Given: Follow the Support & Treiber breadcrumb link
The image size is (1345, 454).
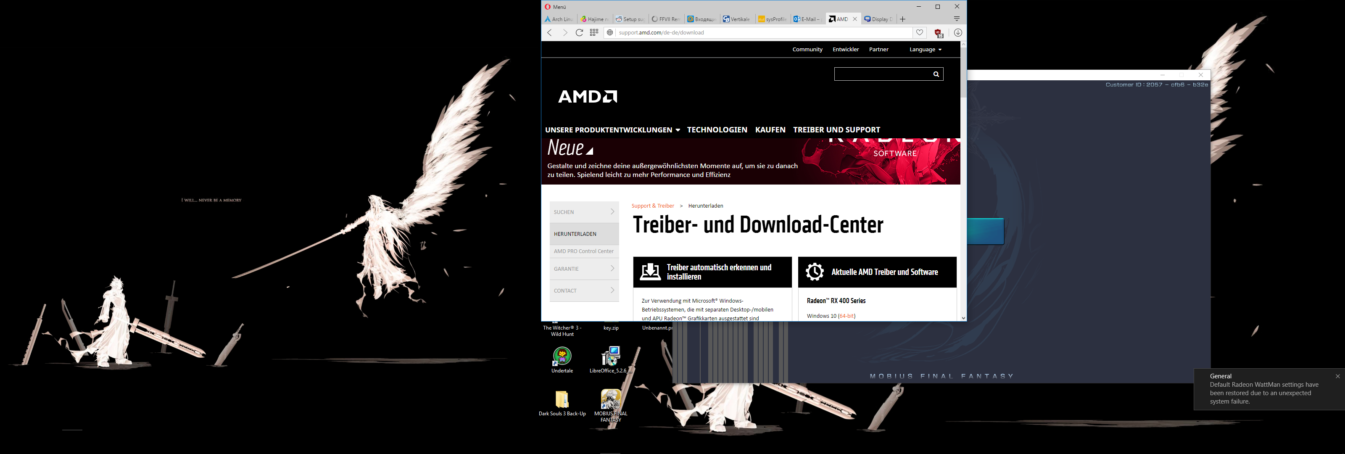Looking at the screenshot, I should pos(653,206).
